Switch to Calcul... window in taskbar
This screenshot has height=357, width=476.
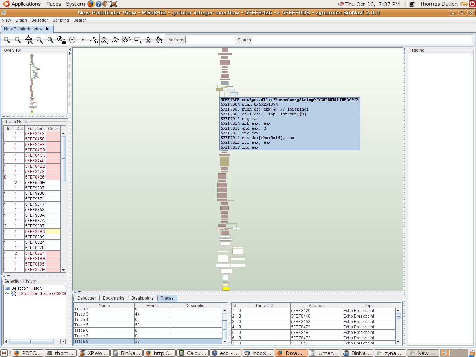(x=192, y=353)
